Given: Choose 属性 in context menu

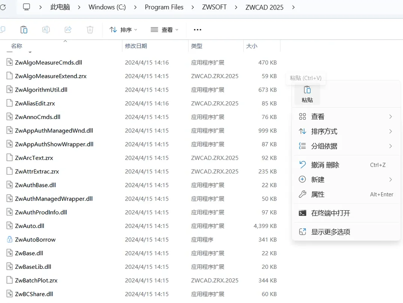Looking at the screenshot, I should coord(346,194).
